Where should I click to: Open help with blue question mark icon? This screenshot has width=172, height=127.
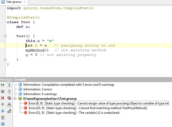tap(3, 124)
